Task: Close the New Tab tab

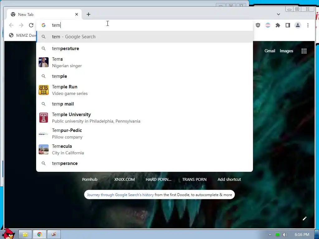Action: [77, 14]
